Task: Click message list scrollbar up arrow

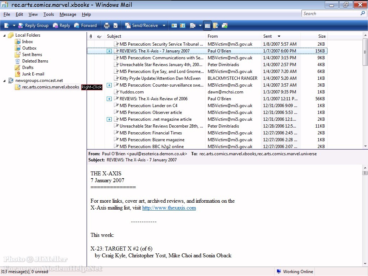Action: [x=365, y=35]
